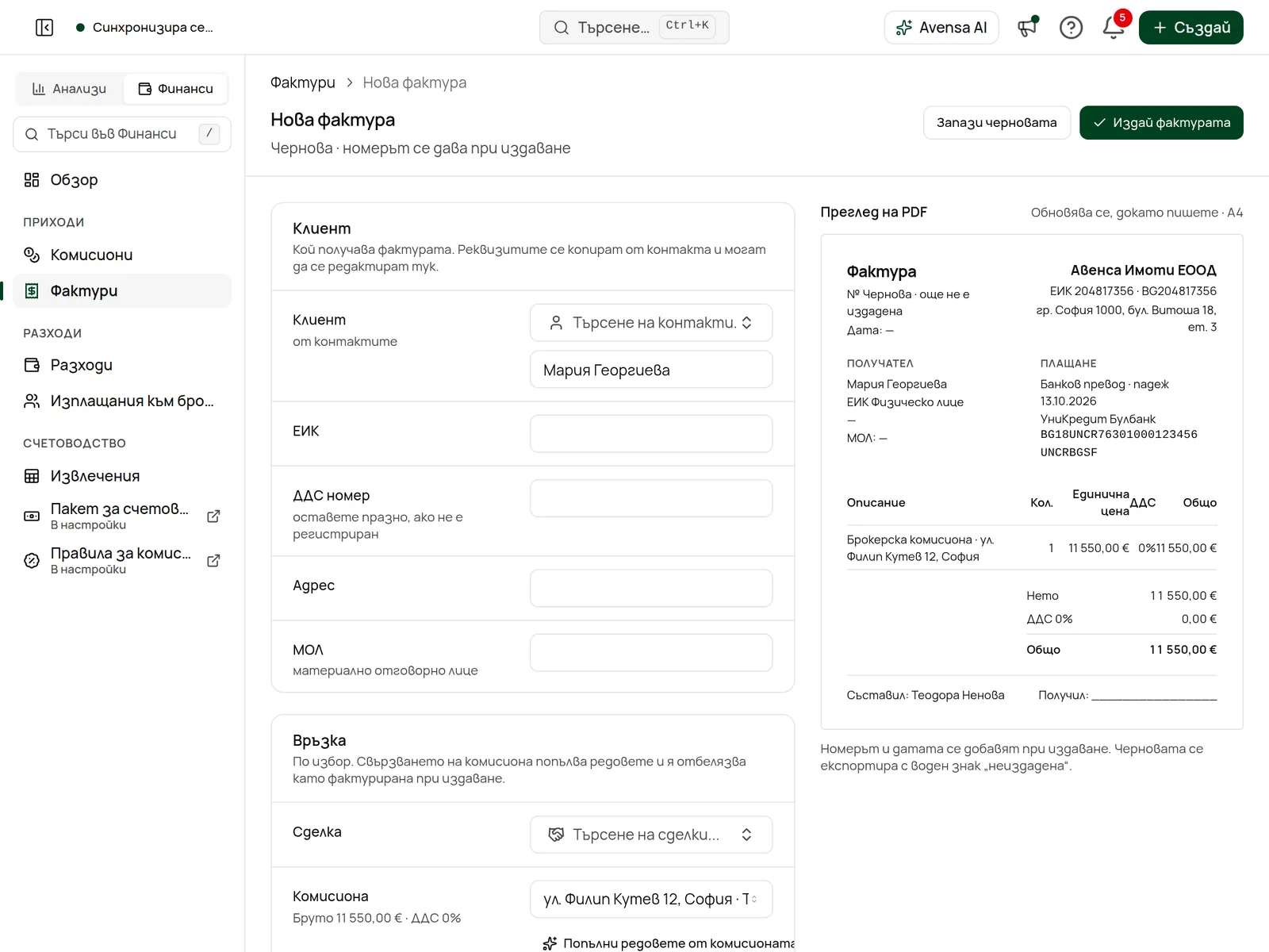The image size is (1269, 952).
Task: Click the Фактури receipt icon
Action: (x=32, y=291)
